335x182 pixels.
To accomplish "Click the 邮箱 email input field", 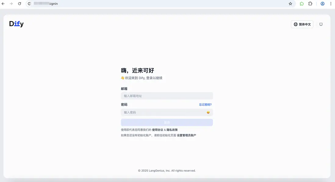I will pyautogui.click(x=167, y=96).
